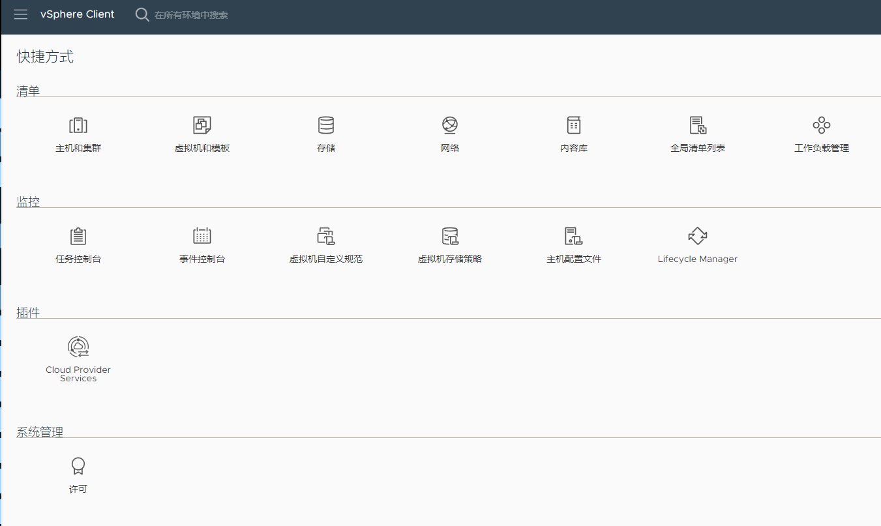Open the 许可 license ribbon icon

point(78,466)
